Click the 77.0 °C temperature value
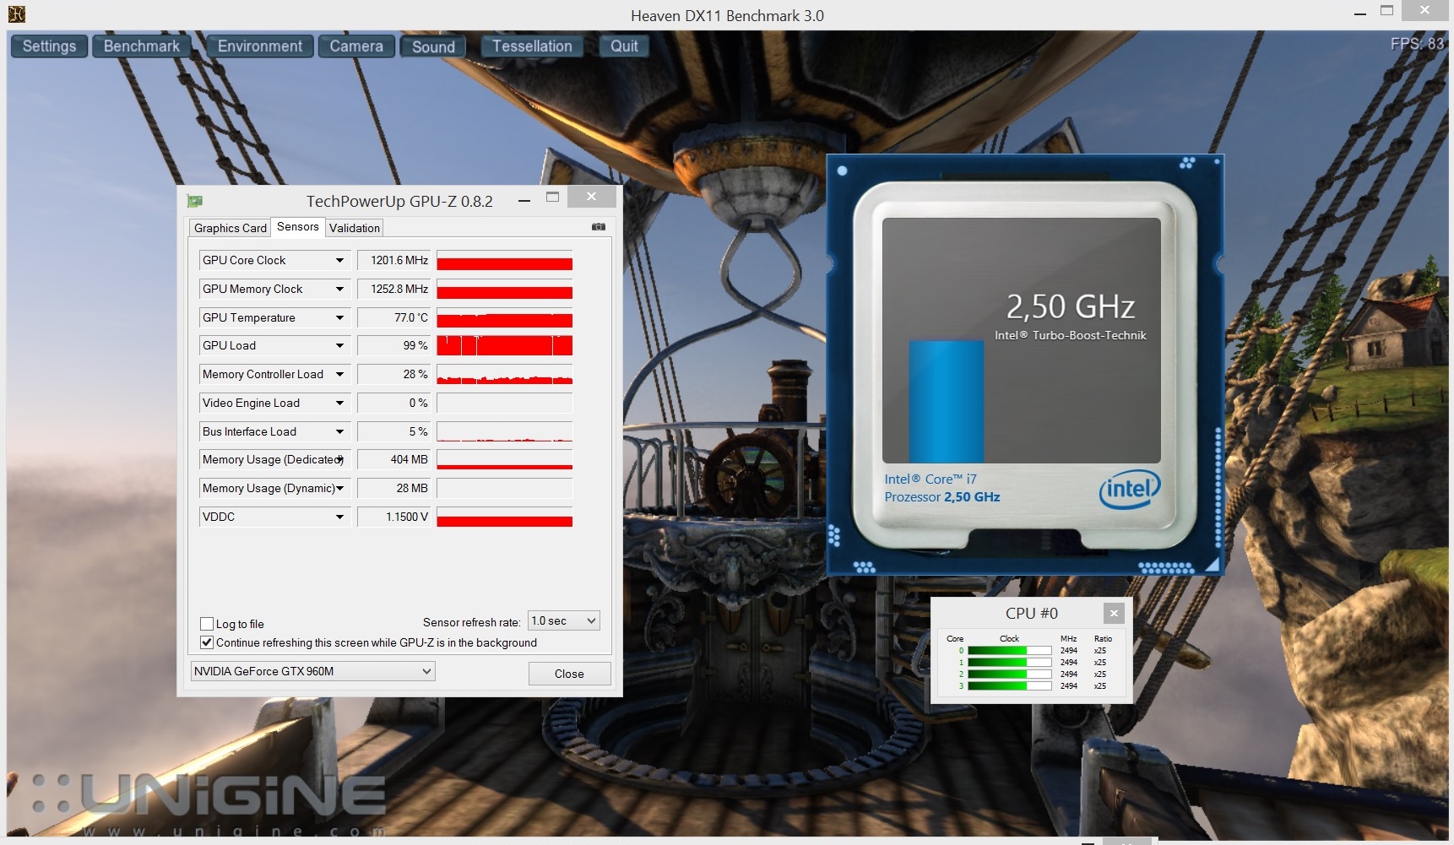The height and width of the screenshot is (845, 1454). pos(394,317)
